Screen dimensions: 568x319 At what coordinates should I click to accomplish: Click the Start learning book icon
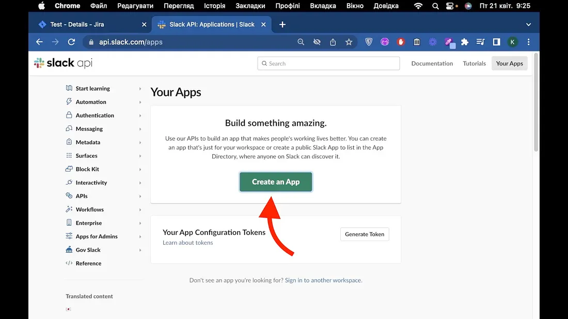[x=69, y=88]
